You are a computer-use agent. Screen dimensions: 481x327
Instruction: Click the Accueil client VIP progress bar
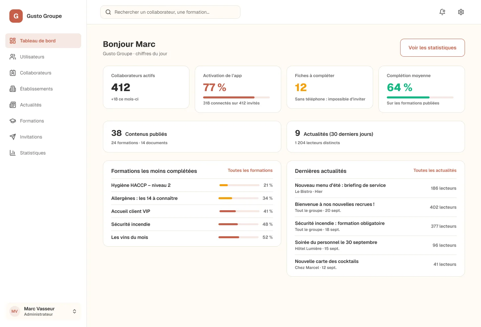239,211
